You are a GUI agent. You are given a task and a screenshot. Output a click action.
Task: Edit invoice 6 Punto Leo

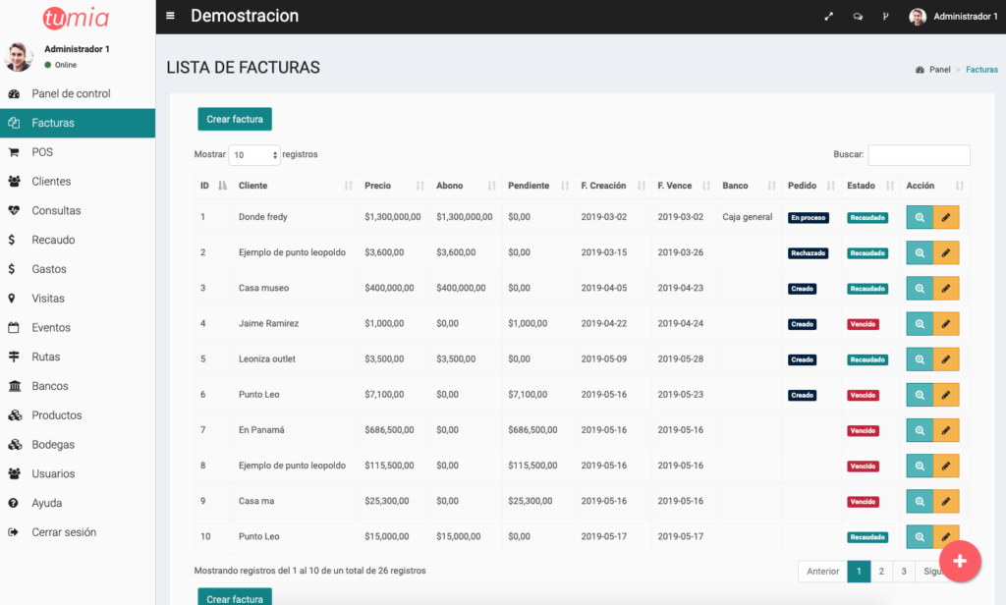(946, 395)
